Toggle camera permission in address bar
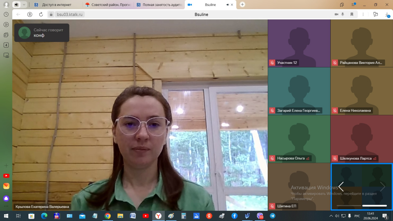This screenshot has width=393, height=221. pyautogui.click(x=337, y=14)
